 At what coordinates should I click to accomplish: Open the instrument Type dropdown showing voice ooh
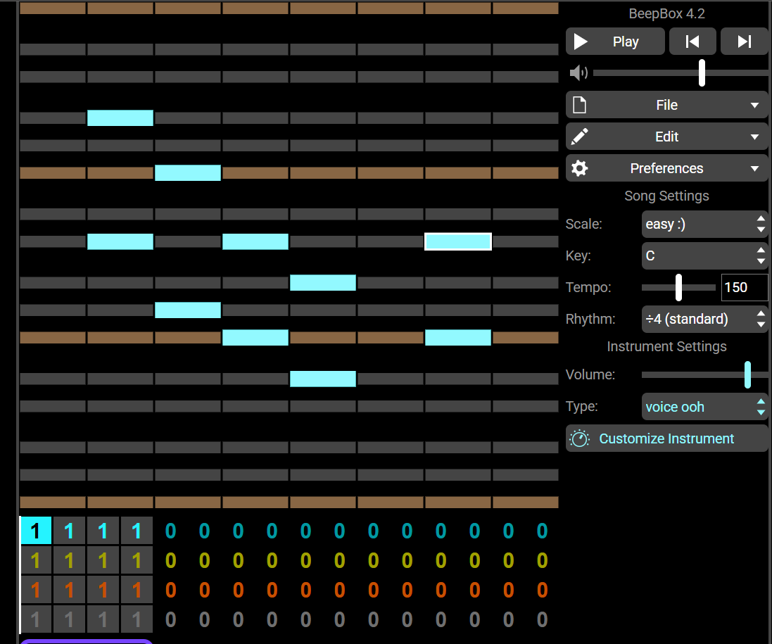click(704, 407)
